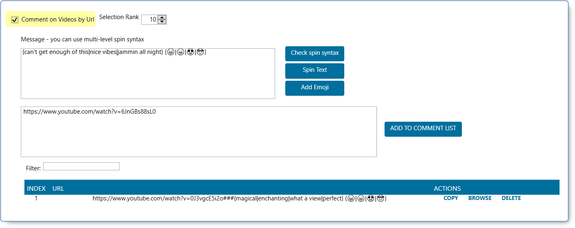Delete the first comment list entry
The image size is (575, 228).
tap(511, 198)
